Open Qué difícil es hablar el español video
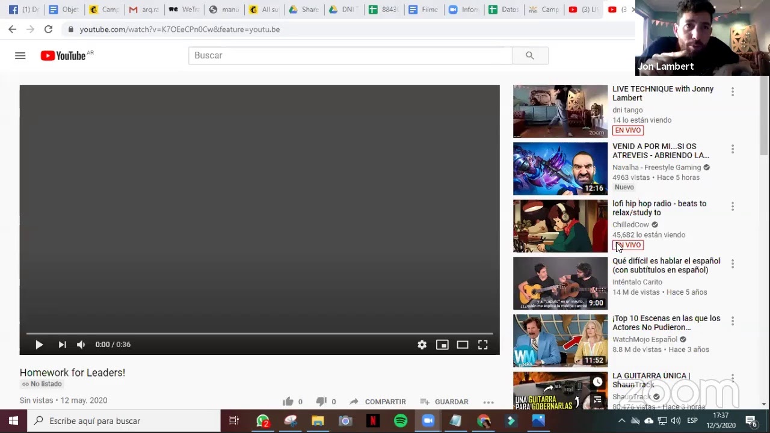770x433 pixels. click(x=666, y=265)
